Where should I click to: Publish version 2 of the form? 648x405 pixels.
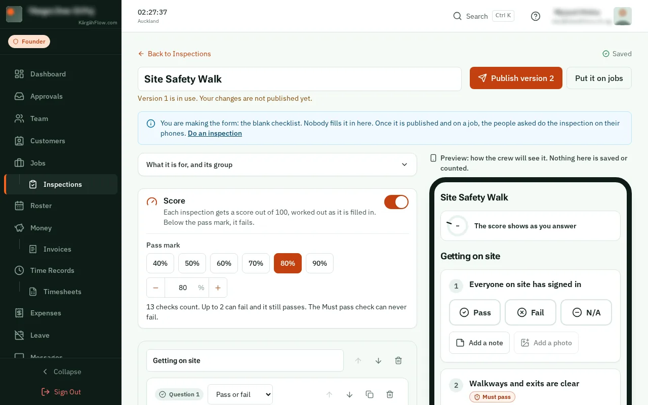pos(516,78)
